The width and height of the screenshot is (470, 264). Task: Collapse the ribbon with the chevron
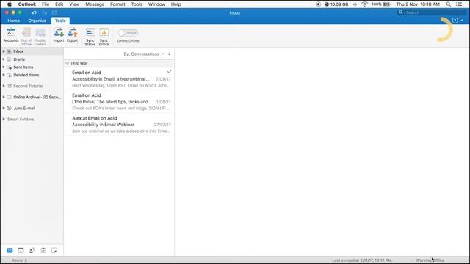point(462,21)
